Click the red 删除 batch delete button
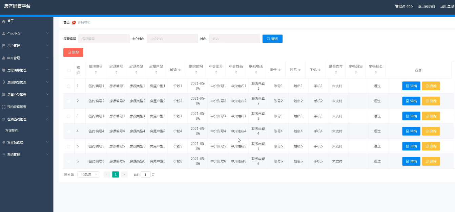The width and height of the screenshot is (455, 212). click(x=73, y=52)
